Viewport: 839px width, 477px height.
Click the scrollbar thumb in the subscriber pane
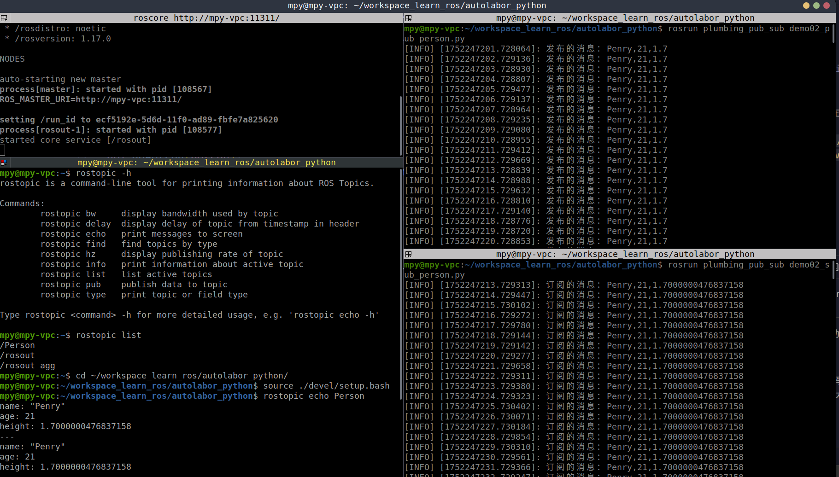tap(833, 270)
